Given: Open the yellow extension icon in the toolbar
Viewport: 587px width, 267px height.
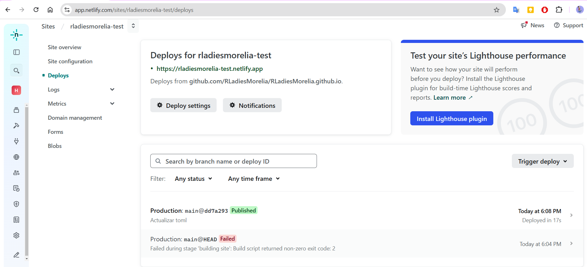Looking at the screenshot, I should (530, 10).
